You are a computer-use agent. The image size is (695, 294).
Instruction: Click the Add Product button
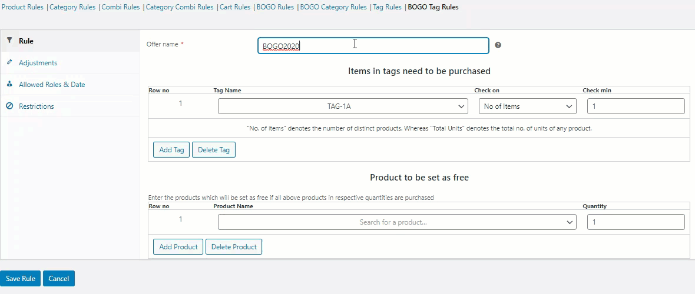point(178,246)
